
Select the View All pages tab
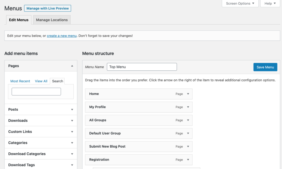41,81
